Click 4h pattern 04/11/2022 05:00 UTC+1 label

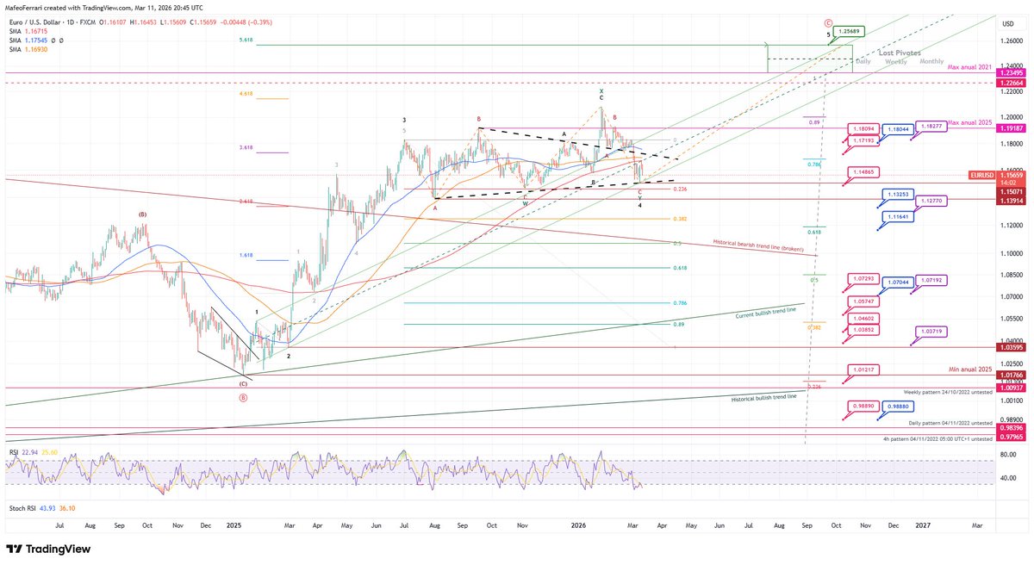point(937,439)
